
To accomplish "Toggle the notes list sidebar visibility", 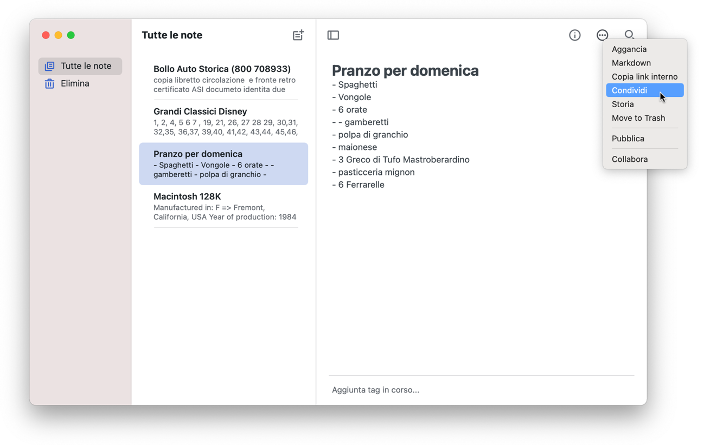I will [333, 35].
